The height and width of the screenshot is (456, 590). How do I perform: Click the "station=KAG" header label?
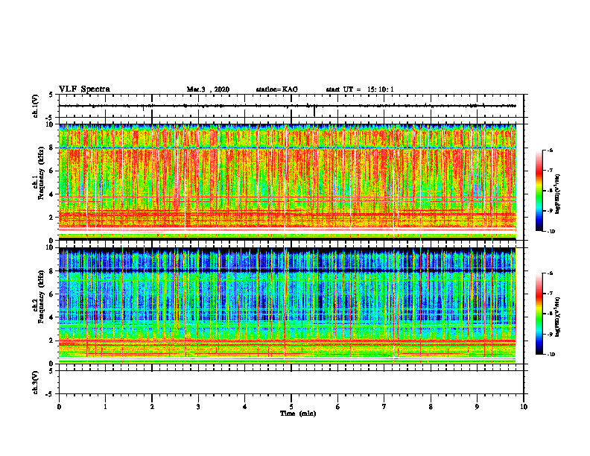pyautogui.click(x=277, y=89)
